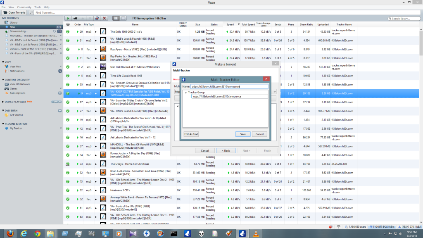This screenshot has width=423, height=238.
Task: Open DVD Burn Get Started
Action: (x=16, y=115)
